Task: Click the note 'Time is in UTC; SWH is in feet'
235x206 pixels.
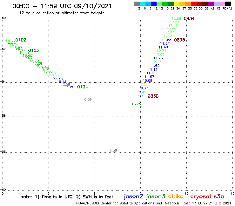Action: 67,197
